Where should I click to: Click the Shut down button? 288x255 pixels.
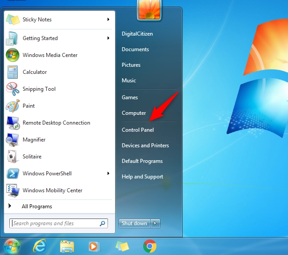click(135, 223)
